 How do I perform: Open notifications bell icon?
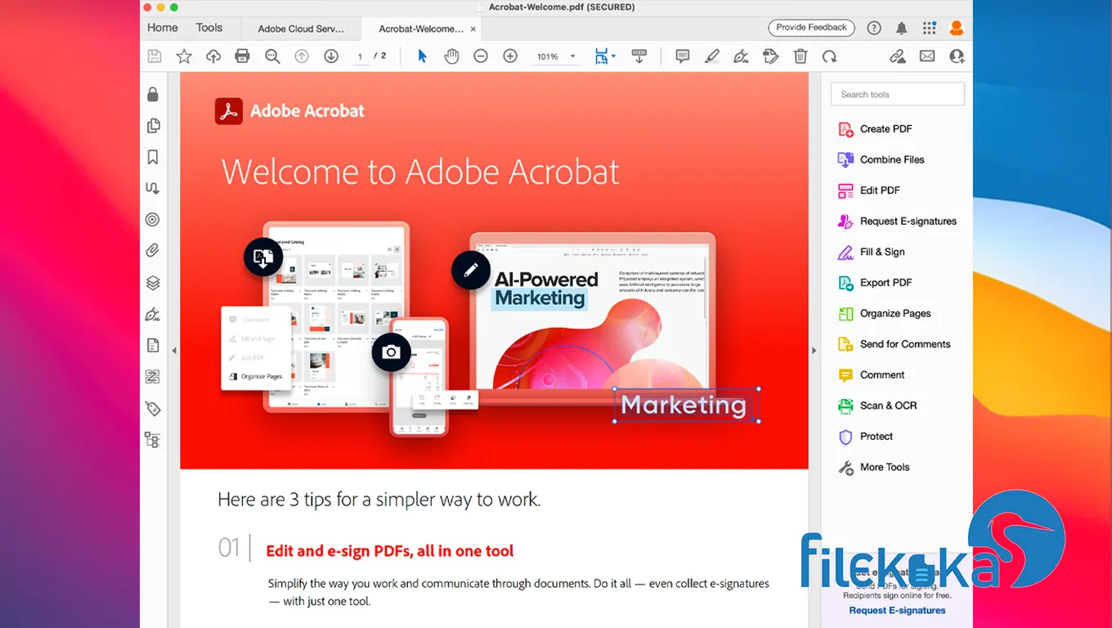pos(901,28)
